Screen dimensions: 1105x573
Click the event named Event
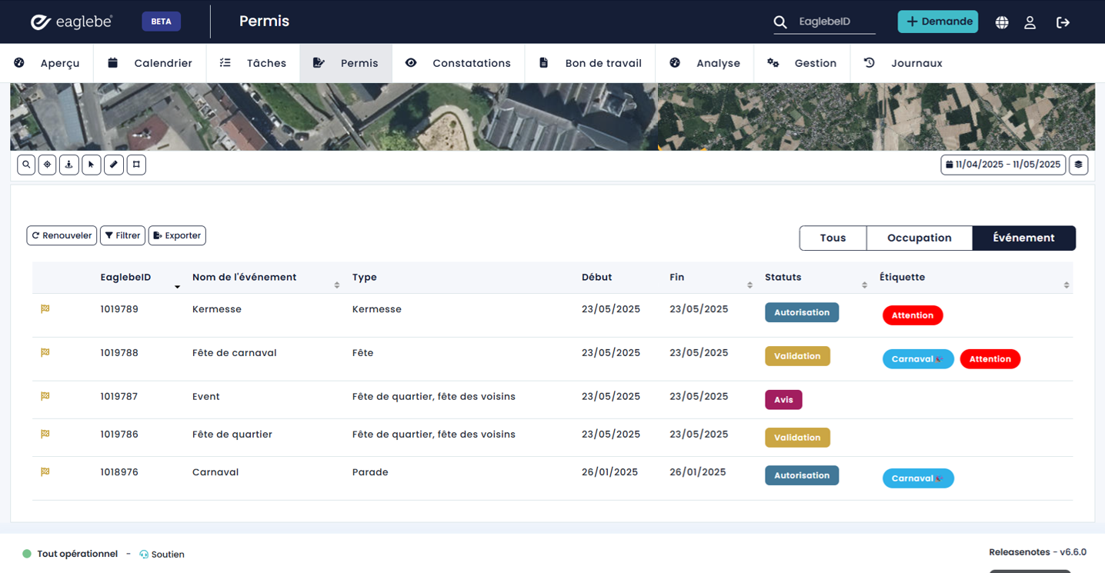[206, 397]
